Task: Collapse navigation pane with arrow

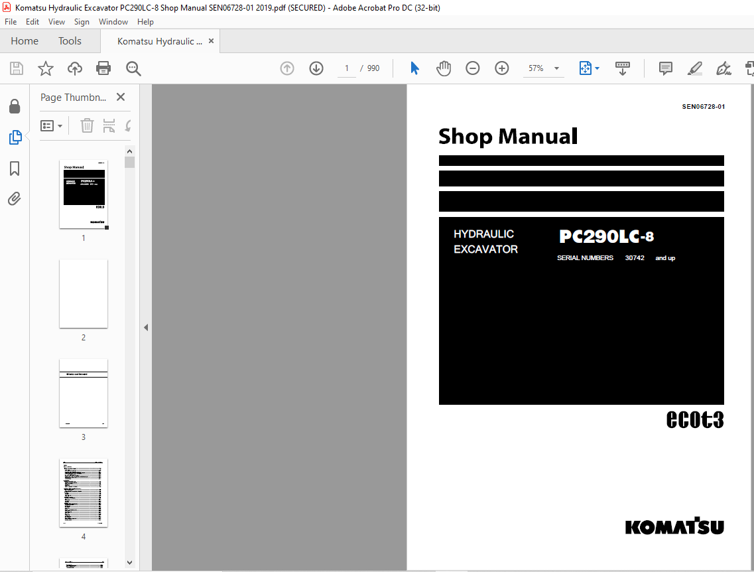Action: (x=146, y=328)
